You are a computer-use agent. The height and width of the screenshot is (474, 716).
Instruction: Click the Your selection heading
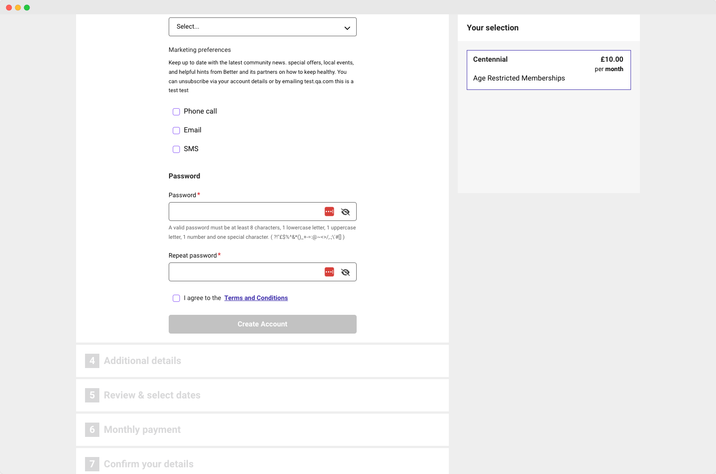tap(493, 28)
